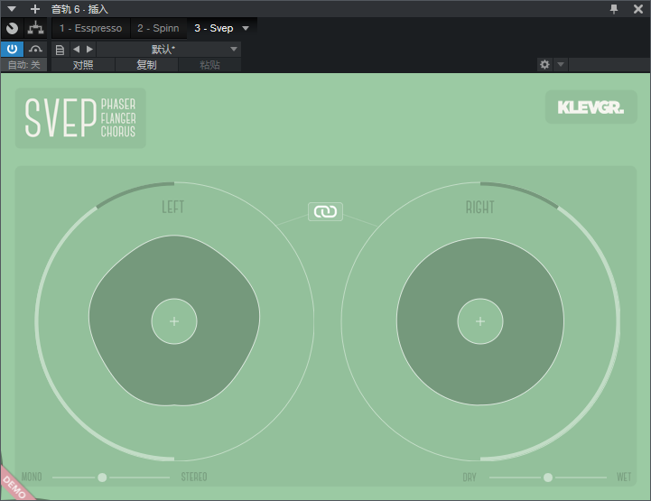Click the DRY label
Viewport: 651px width, 501px height.
point(470,478)
